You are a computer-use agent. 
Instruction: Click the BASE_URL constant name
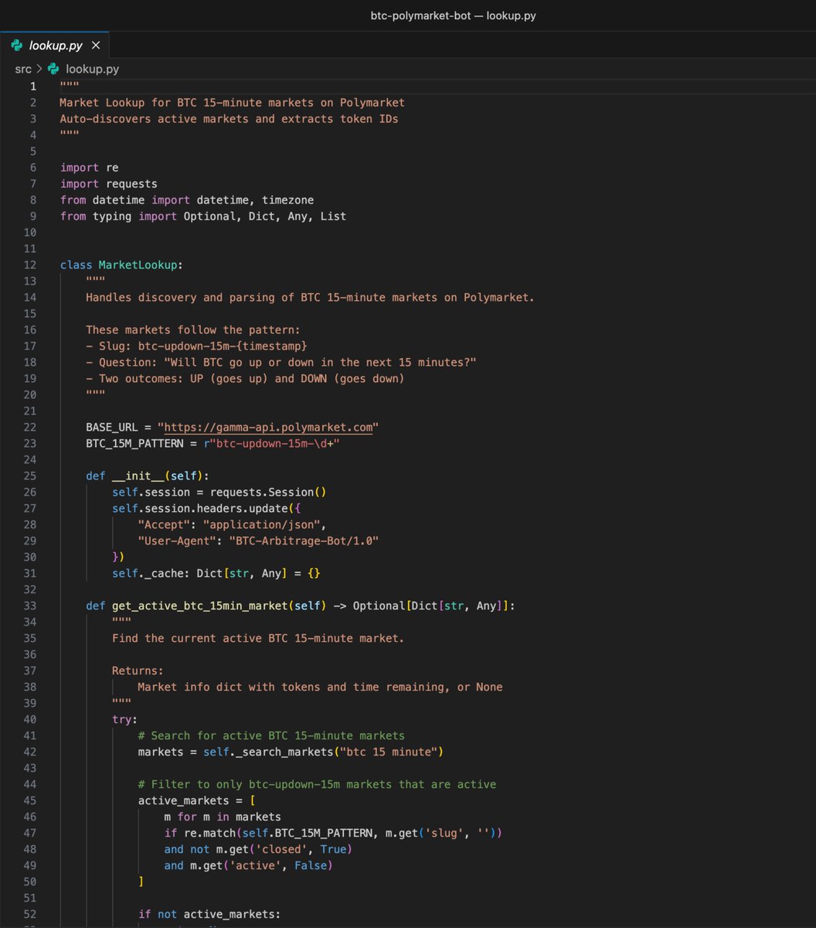tap(112, 427)
